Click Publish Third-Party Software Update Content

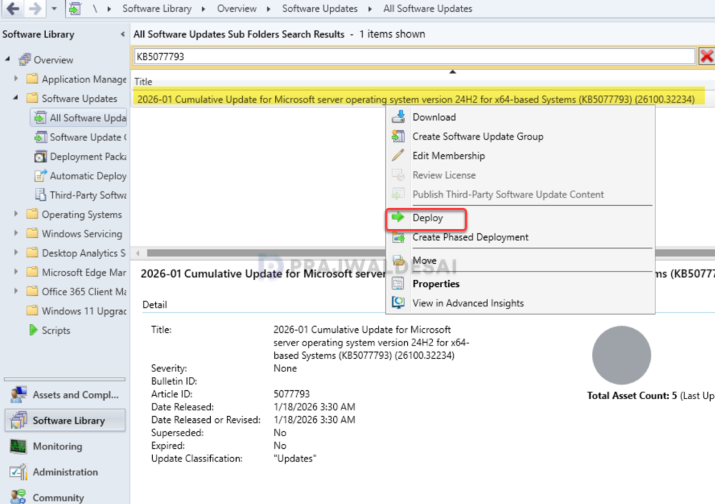click(508, 194)
